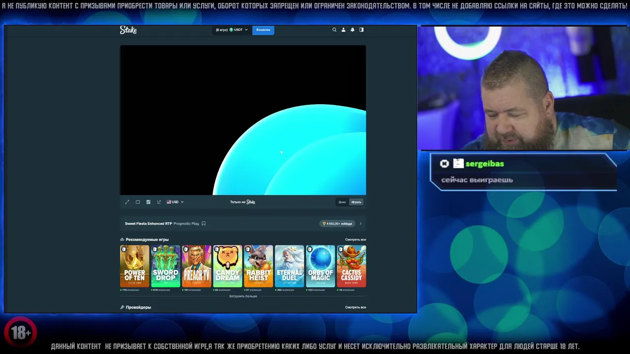Click the 4 692,05× win badge
The height and width of the screenshot is (354, 630).
(338, 224)
